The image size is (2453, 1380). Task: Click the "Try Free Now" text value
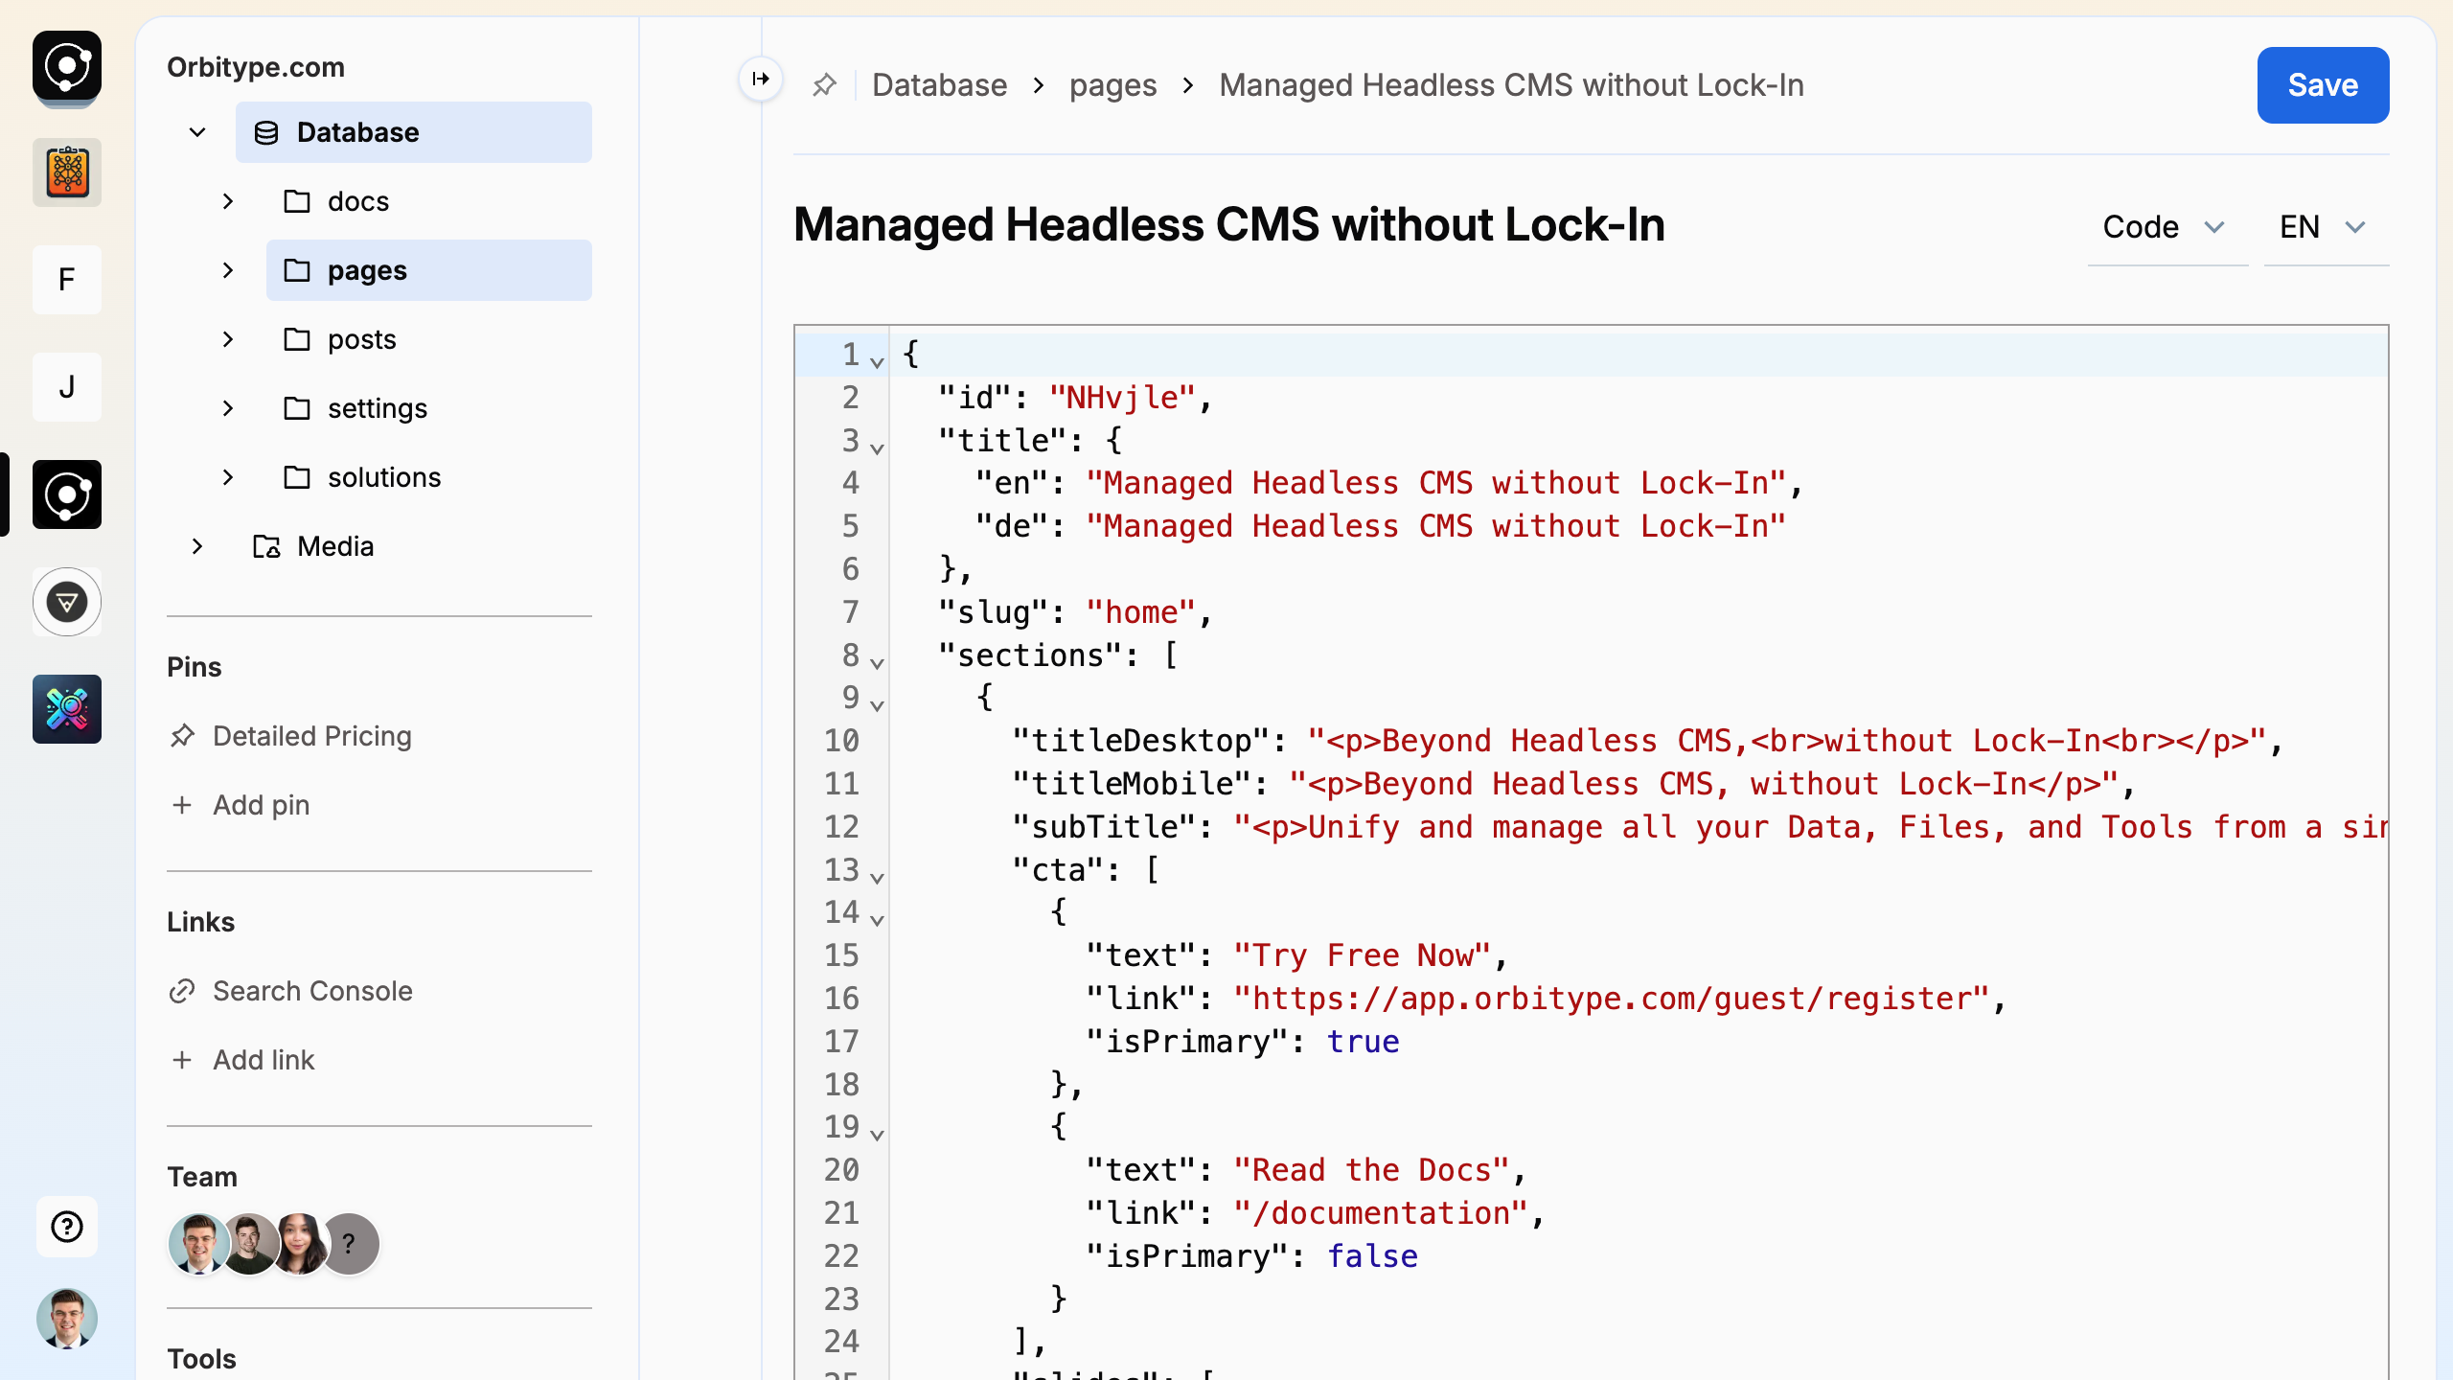tap(1363, 955)
